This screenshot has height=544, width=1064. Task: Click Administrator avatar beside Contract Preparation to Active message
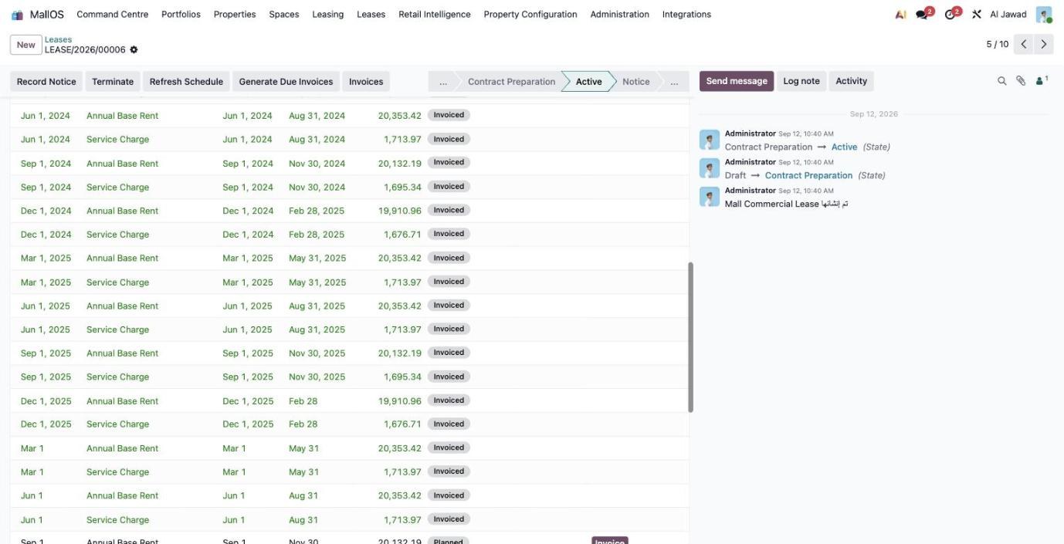(x=710, y=140)
